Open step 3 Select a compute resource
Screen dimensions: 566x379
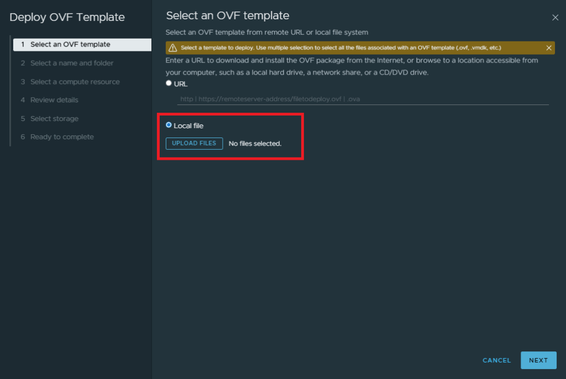click(75, 82)
